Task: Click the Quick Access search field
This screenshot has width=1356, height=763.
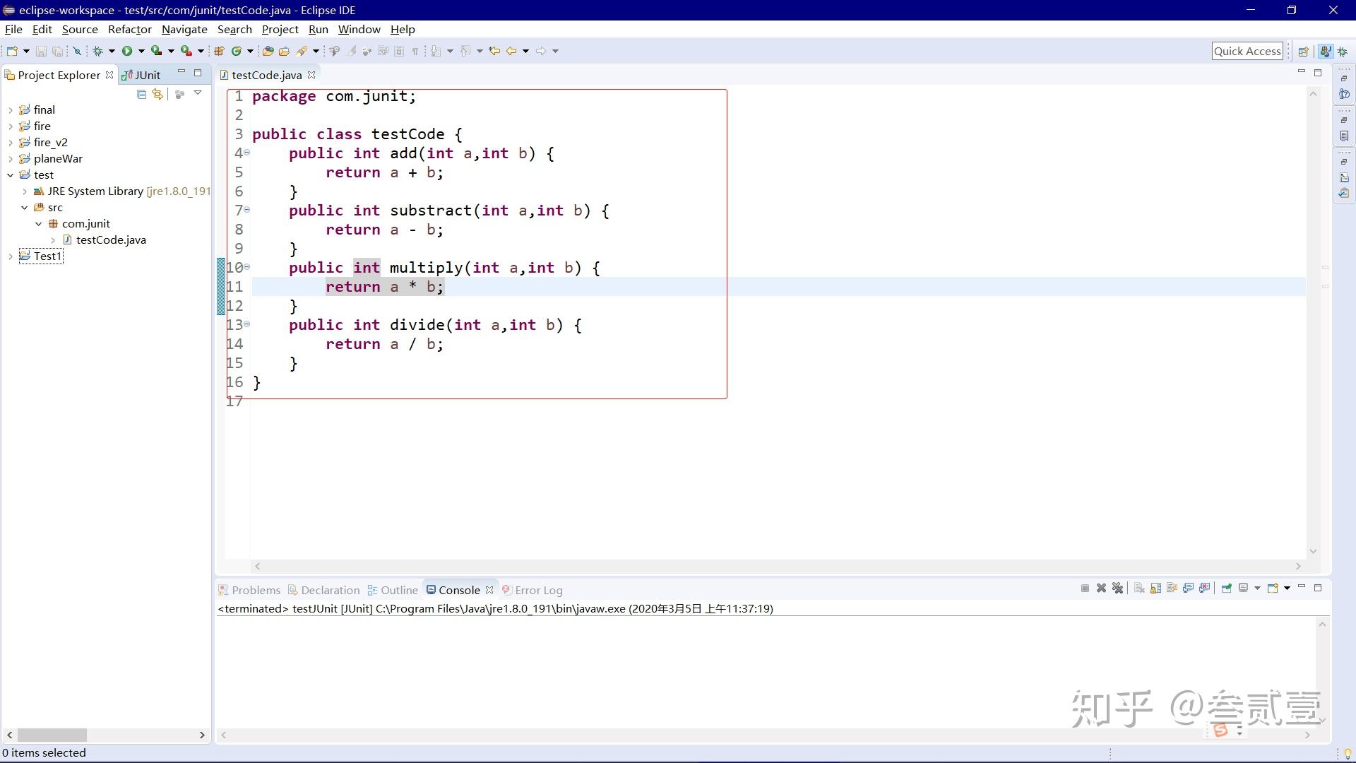Action: (1247, 51)
